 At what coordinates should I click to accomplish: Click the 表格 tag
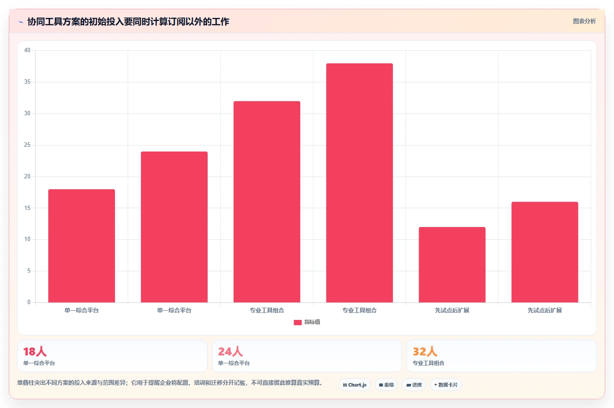click(386, 385)
